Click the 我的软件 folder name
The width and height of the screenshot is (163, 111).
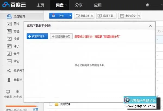point(65,104)
